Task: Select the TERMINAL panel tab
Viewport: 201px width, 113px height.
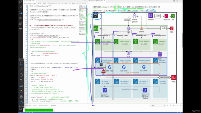Action: click(53, 105)
